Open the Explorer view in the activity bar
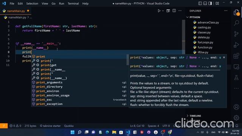 (236, 12)
